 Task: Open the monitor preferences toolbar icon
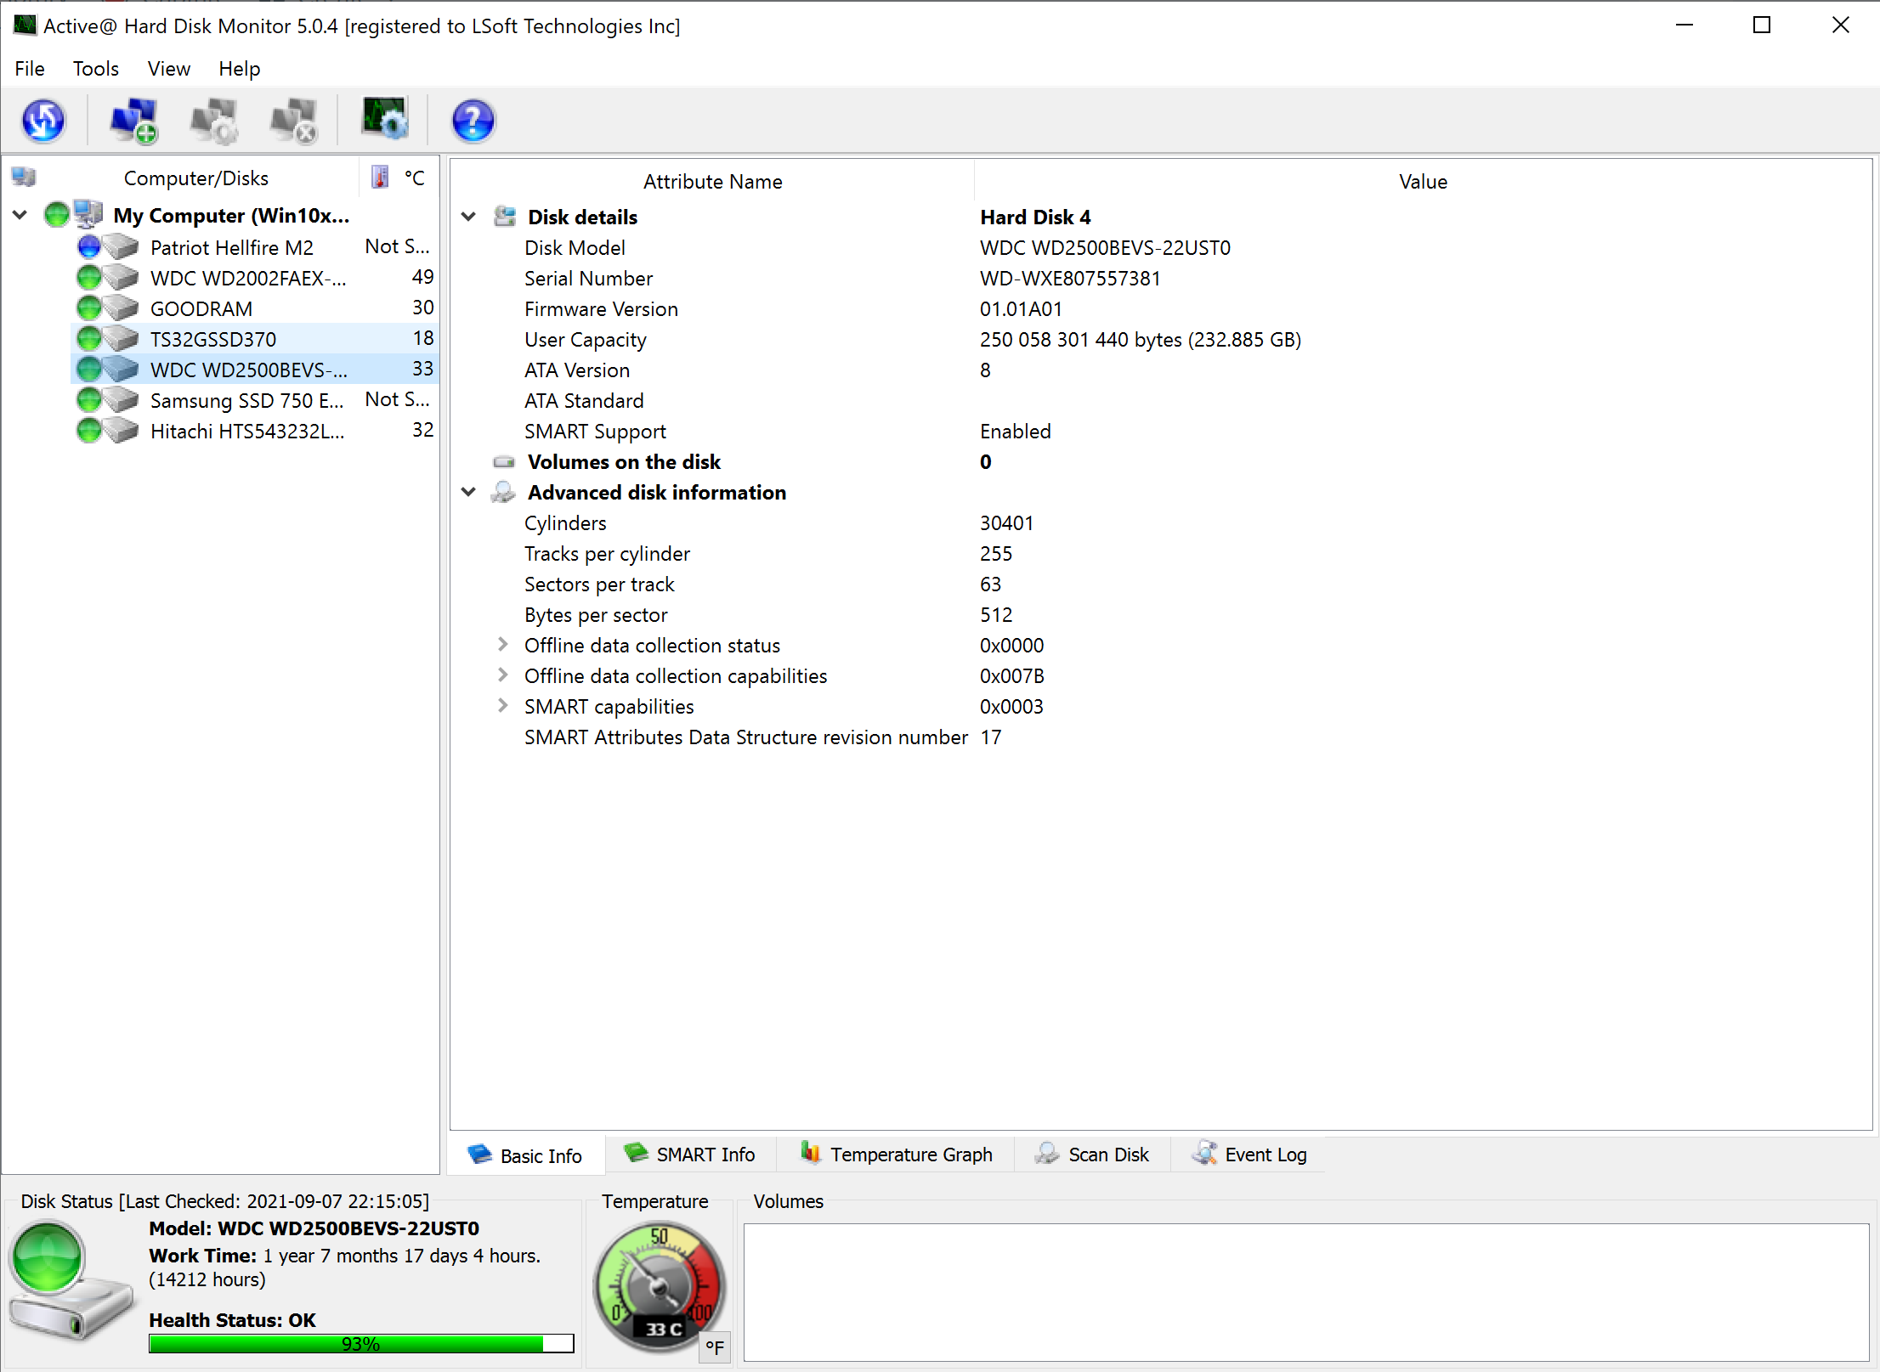point(385,118)
